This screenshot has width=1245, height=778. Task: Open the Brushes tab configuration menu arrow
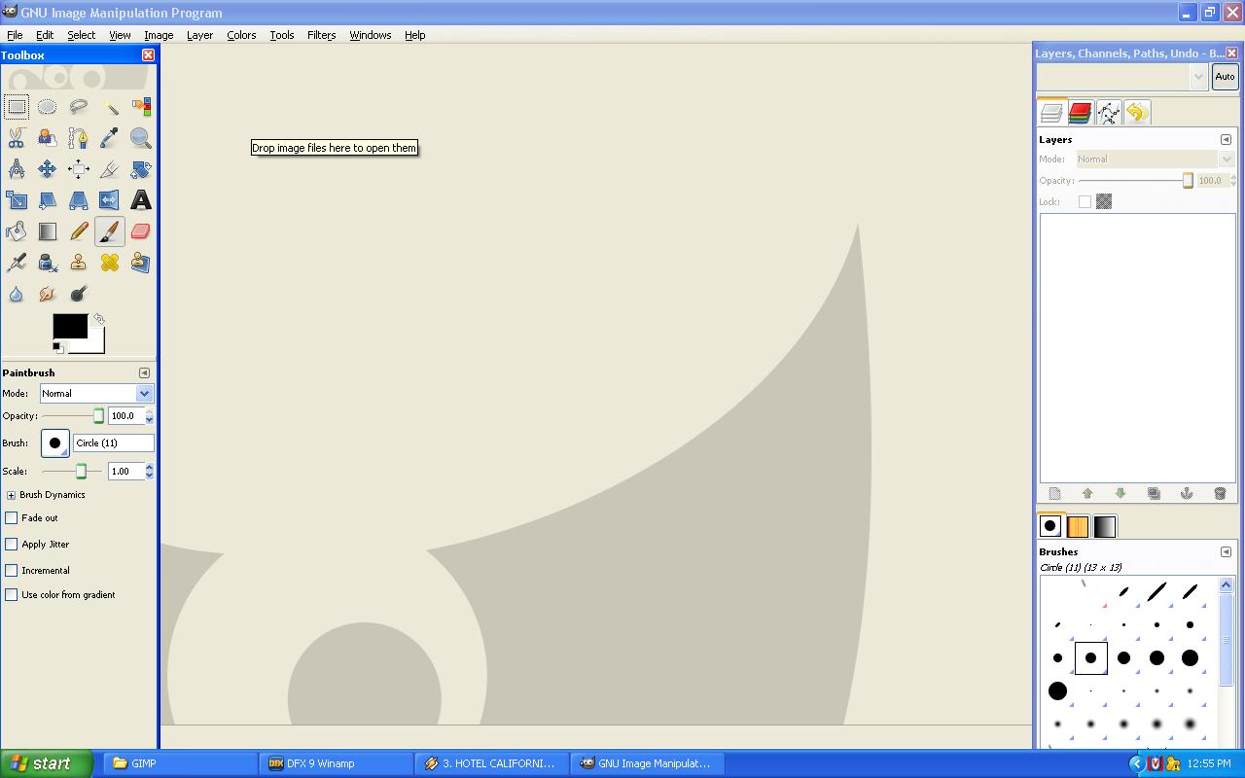pos(1226,551)
